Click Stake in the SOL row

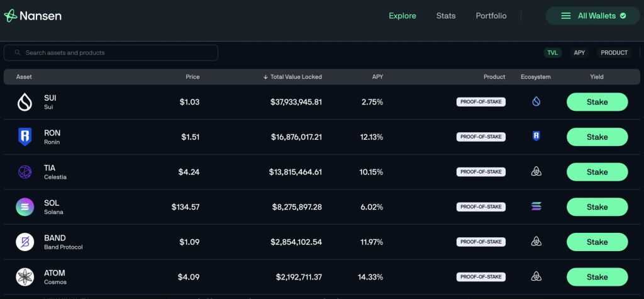click(x=597, y=207)
